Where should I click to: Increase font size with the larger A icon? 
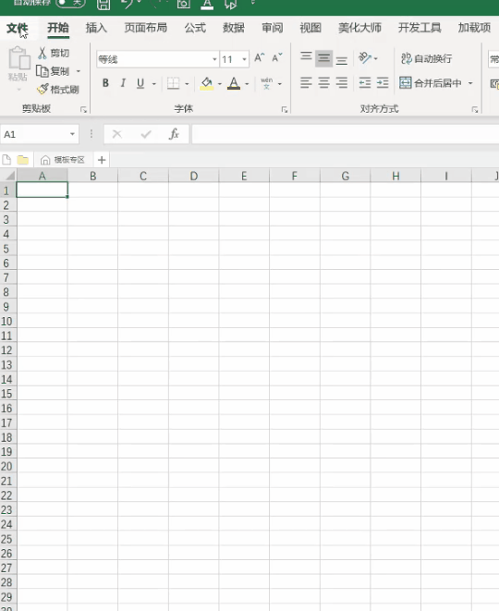[x=260, y=58]
